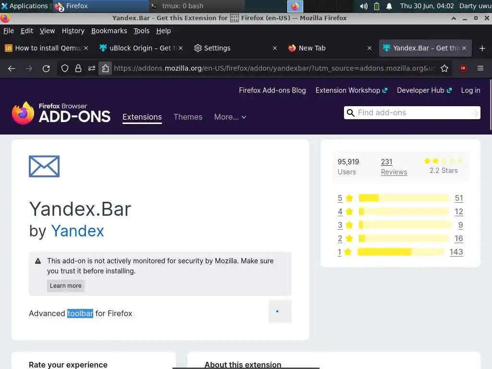This screenshot has height=369, width=492.
Task: Open the volume control in system tray
Action: point(364,6)
